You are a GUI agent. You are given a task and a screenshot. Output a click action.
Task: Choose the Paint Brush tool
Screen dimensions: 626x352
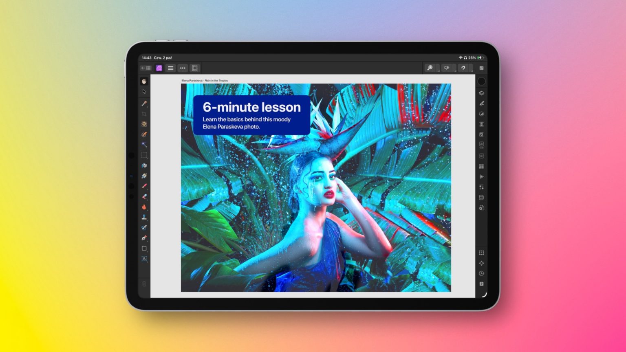coord(144,186)
